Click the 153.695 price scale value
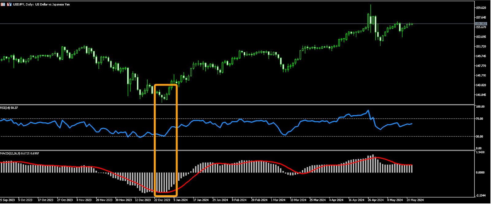This screenshot has height=204, width=491. pos(481,37)
